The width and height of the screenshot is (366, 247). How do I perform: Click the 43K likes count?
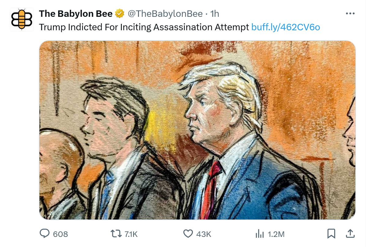click(x=204, y=234)
